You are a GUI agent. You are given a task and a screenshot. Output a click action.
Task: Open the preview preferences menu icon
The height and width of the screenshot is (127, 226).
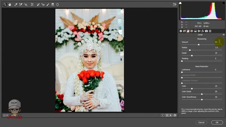[175, 115]
